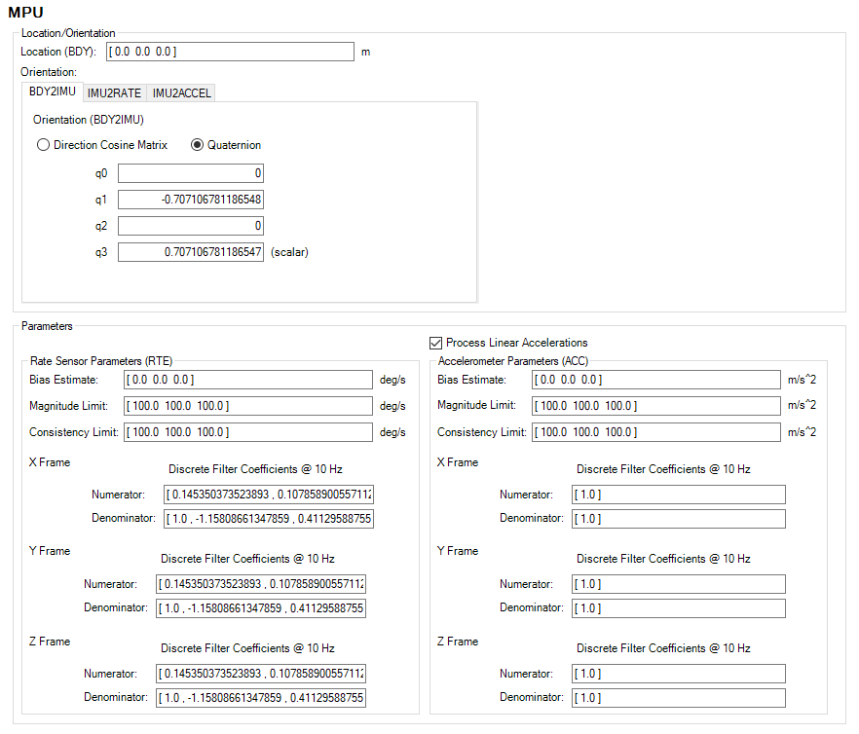Switch to the IMU2ACCEL tab
The image size is (859, 734).
tap(182, 93)
